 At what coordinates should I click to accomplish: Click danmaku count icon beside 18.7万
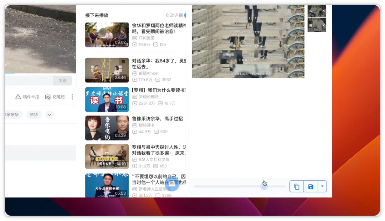click(160, 103)
